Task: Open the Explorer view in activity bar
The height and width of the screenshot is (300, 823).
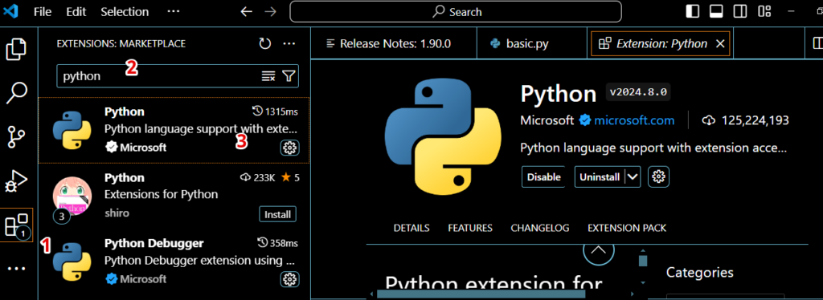Action: (x=16, y=49)
